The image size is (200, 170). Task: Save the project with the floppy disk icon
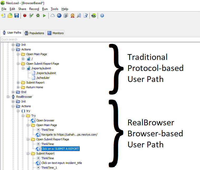pos(17,16)
